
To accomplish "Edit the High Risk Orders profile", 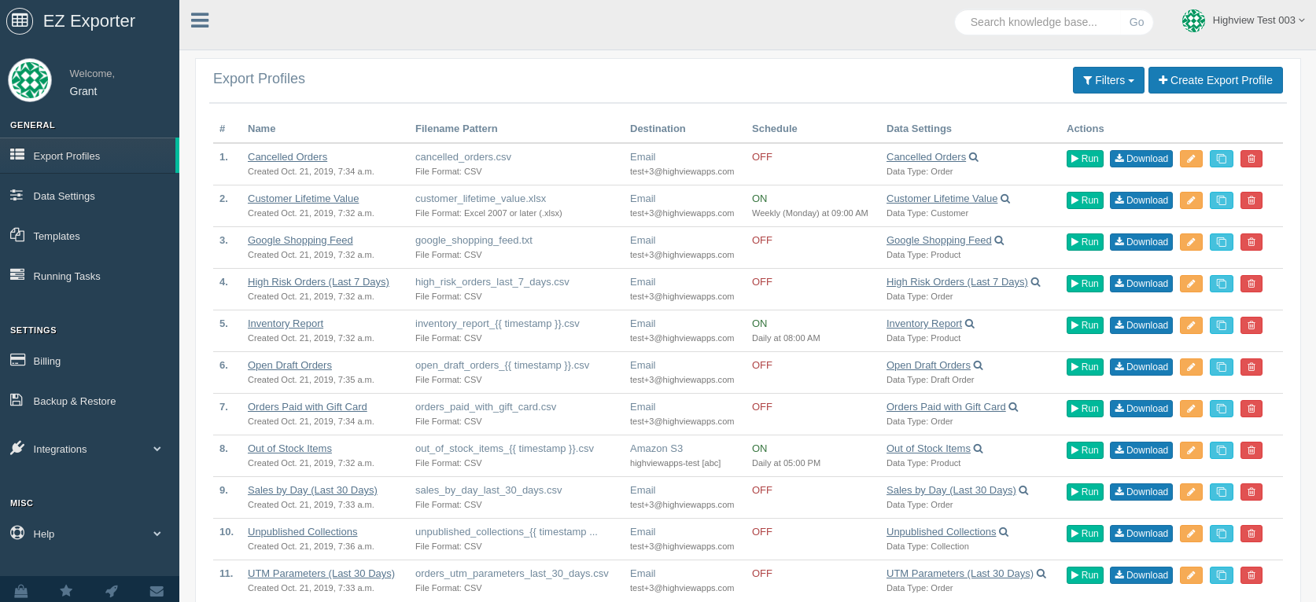I will pyautogui.click(x=1191, y=284).
